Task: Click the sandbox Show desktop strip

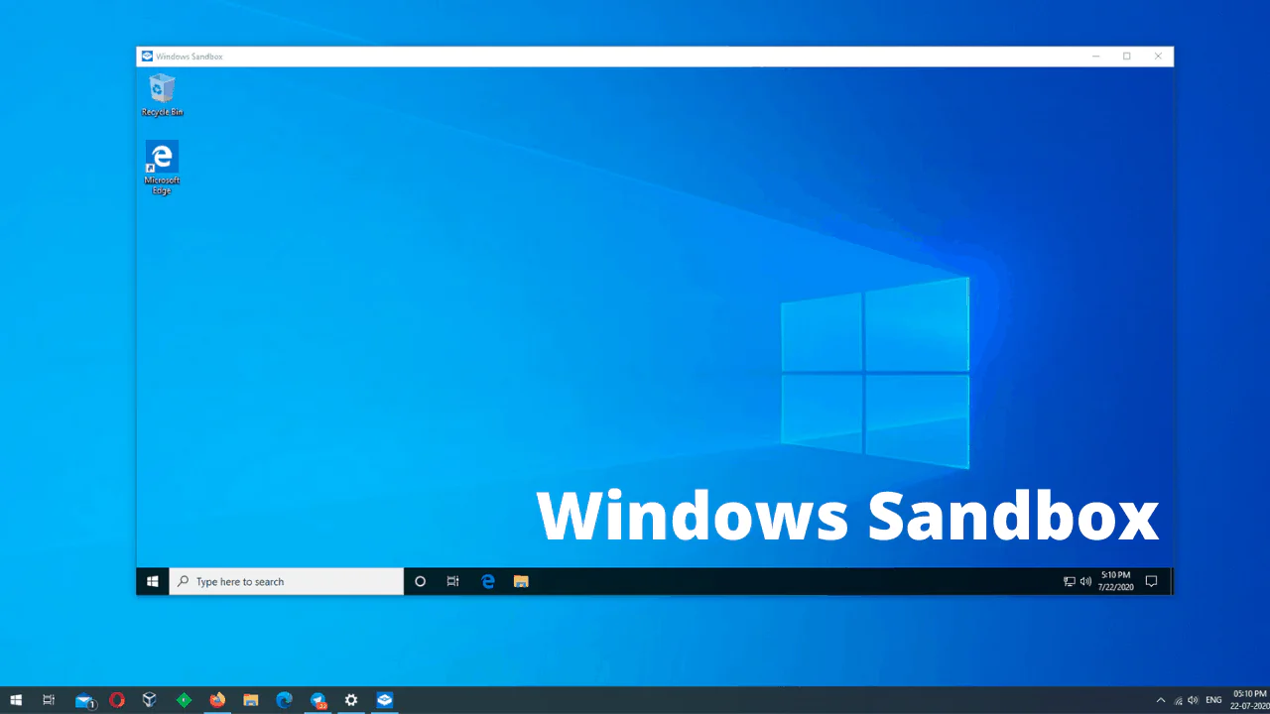Action: [x=1171, y=581]
